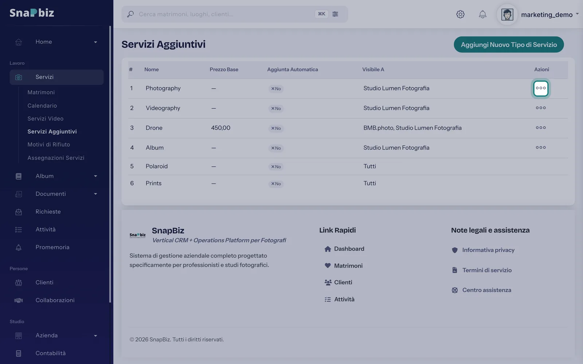The width and height of the screenshot is (583, 364).
Task: Go to Matrimoni in sidebar submenu
Action: click(41, 92)
